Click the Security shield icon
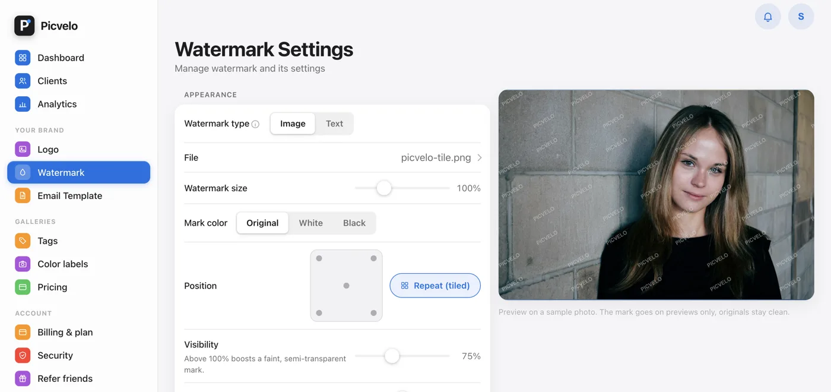Viewport: 831px width, 392px height. pyautogui.click(x=23, y=355)
